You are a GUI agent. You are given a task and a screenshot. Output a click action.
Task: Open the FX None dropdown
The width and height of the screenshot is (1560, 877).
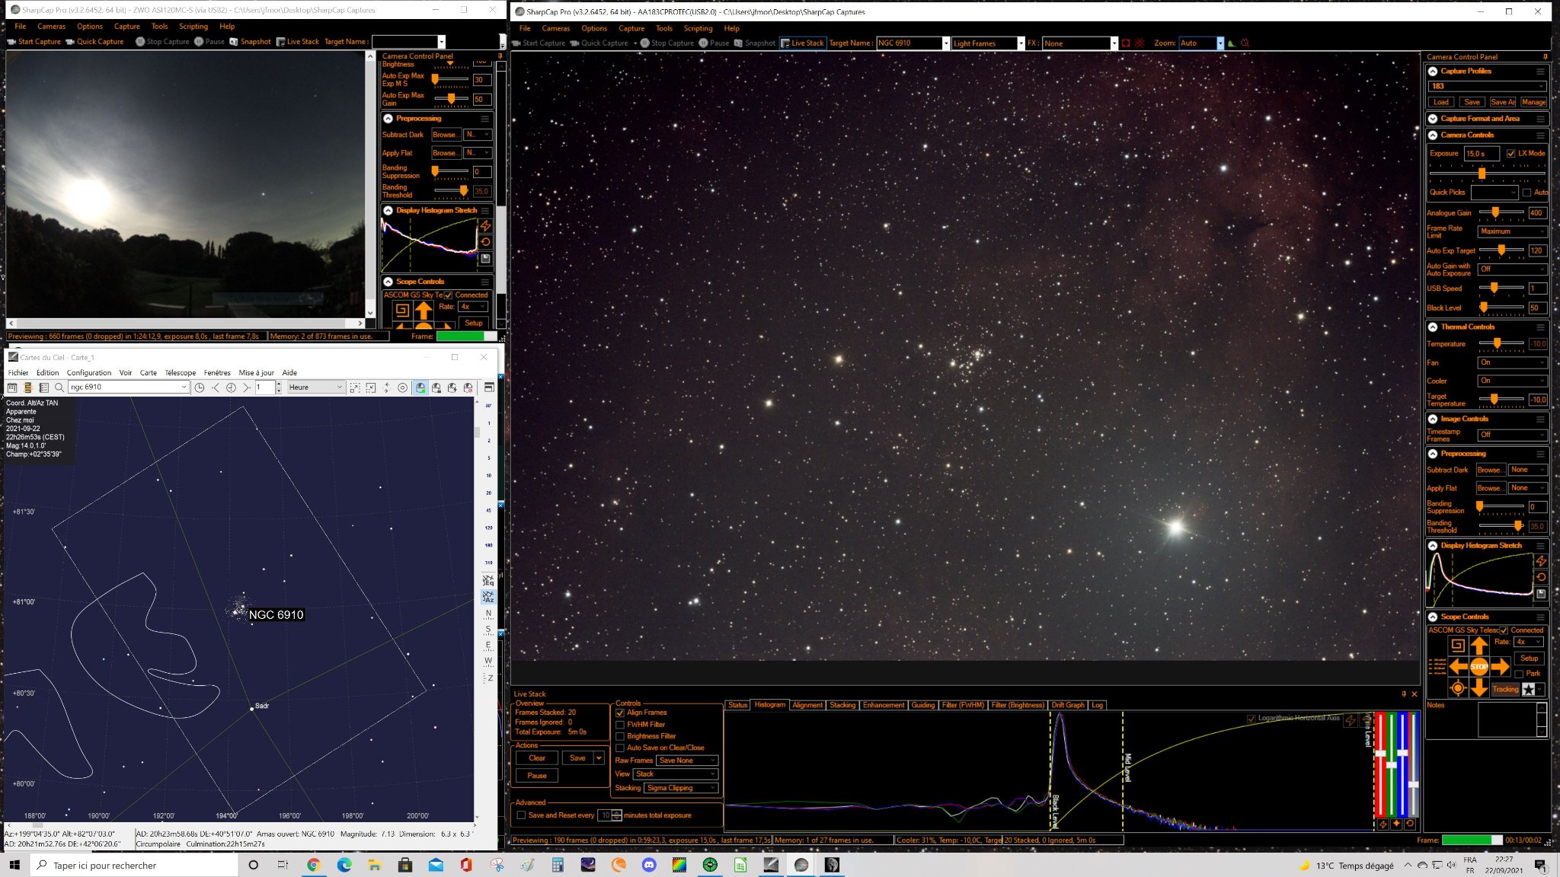point(1080,43)
